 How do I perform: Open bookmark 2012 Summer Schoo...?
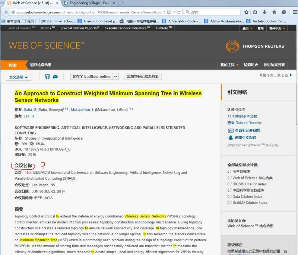click(x=56, y=21)
